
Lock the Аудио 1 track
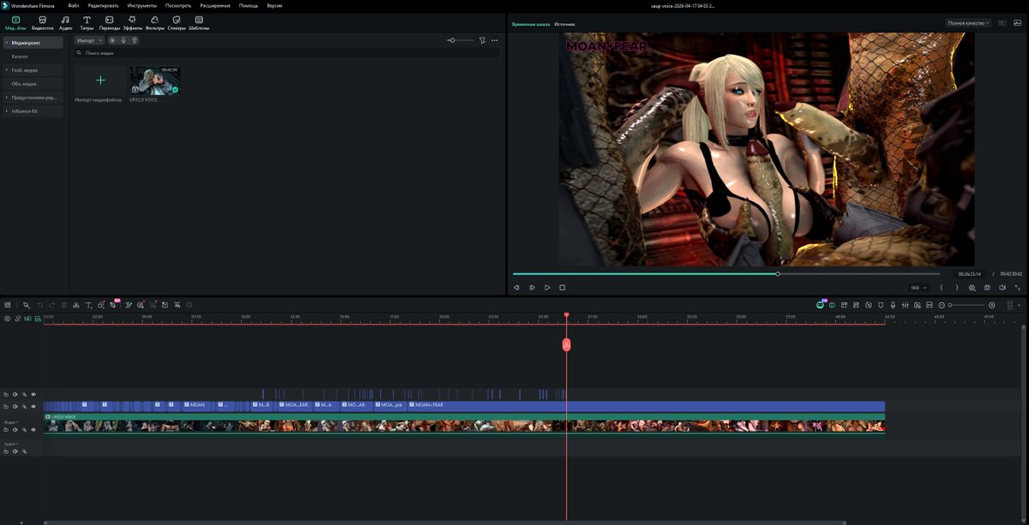click(6, 451)
